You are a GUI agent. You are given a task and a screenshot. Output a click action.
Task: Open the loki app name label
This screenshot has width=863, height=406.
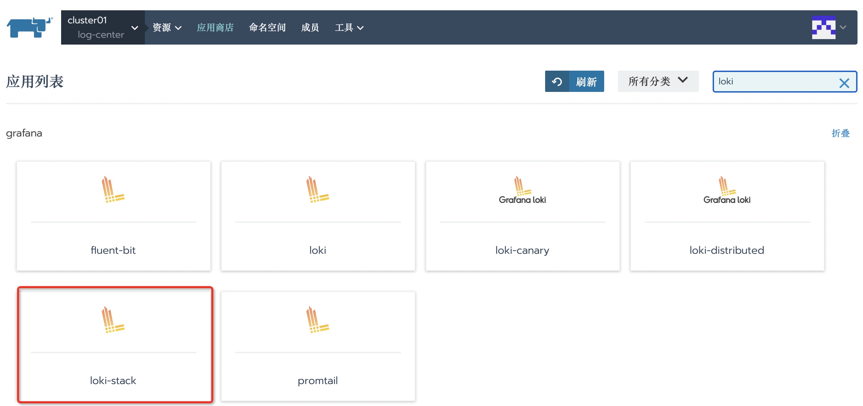click(318, 250)
